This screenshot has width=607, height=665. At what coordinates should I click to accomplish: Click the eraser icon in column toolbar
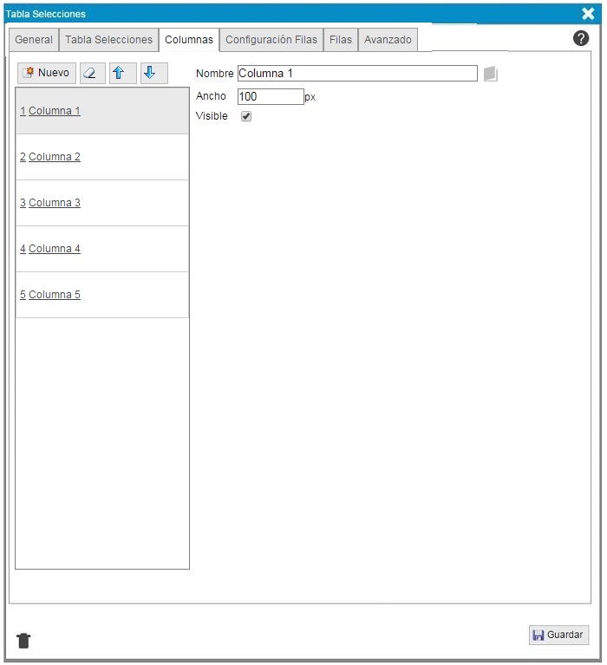(x=93, y=73)
